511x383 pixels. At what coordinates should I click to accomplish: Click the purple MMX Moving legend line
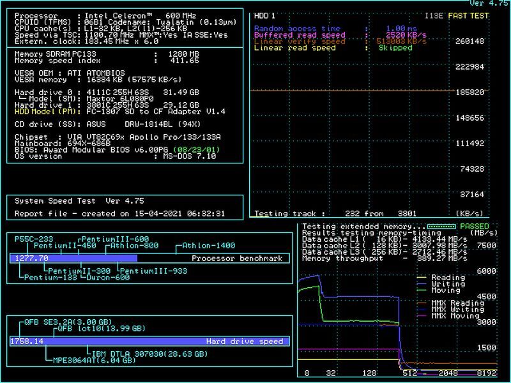click(x=422, y=315)
